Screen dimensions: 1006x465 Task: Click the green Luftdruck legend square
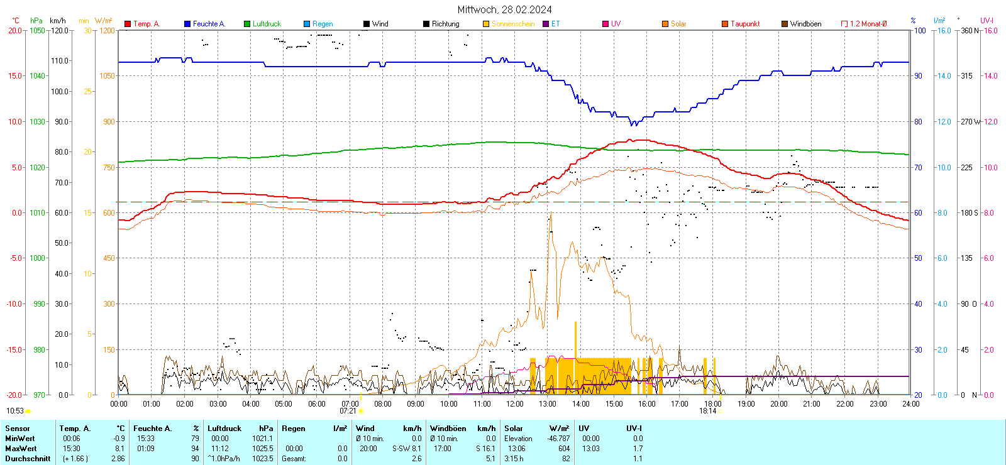click(247, 24)
